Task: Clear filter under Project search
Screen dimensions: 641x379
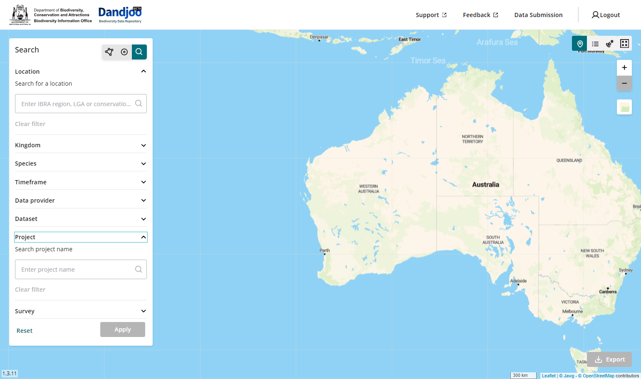Action: point(30,290)
